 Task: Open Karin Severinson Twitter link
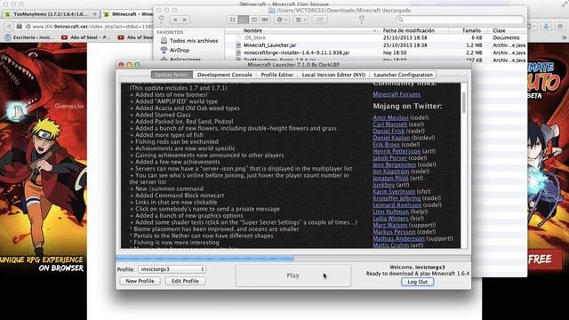[x=394, y=192]
